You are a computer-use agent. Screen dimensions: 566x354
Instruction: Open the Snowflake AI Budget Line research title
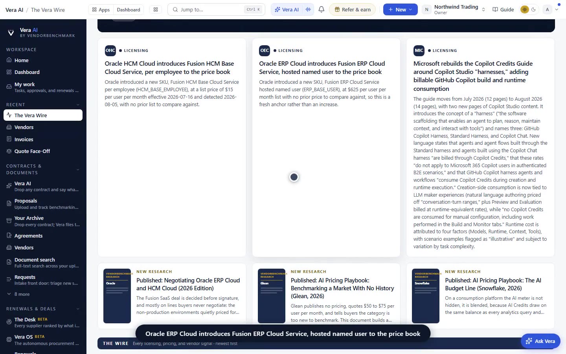tap(493, 284)
